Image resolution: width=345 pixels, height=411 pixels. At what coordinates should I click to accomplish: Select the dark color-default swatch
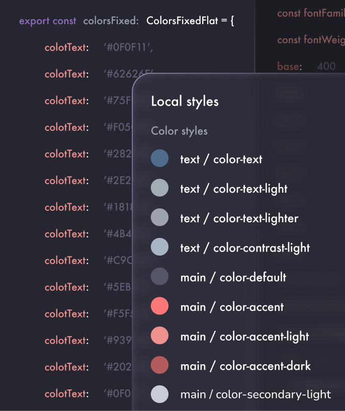tap(159, 277)
